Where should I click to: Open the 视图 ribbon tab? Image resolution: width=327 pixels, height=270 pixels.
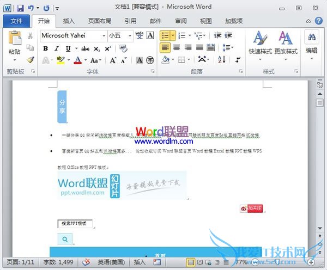pos(205,21)
